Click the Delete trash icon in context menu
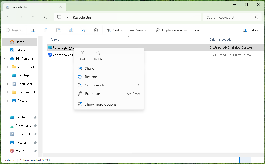The height and width of the screenshot is (164, 265). (98, 53)
